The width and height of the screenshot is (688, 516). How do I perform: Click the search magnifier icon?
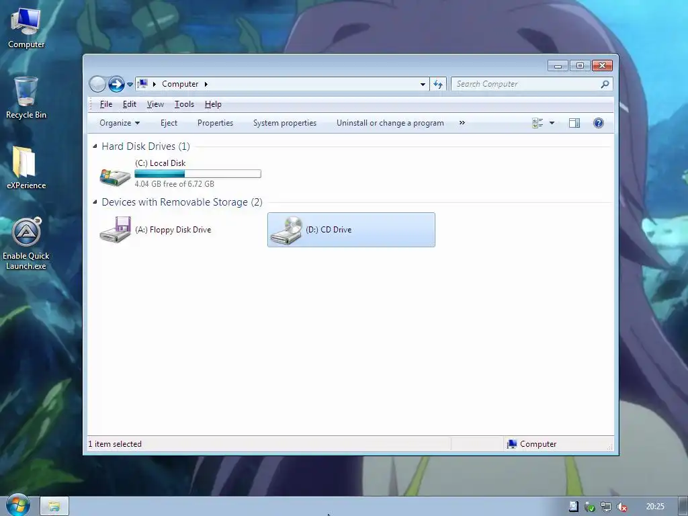click(x=605, y=84)
